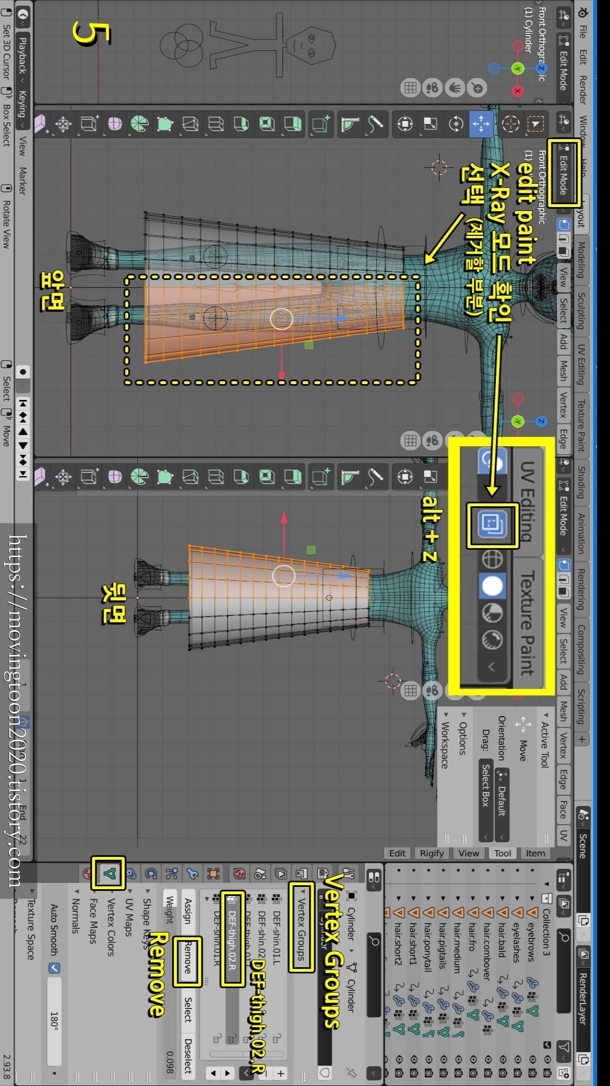
Task: Select the Scale tool in the 앞면 viewport toolbar
Action: (x=430, y=124)
